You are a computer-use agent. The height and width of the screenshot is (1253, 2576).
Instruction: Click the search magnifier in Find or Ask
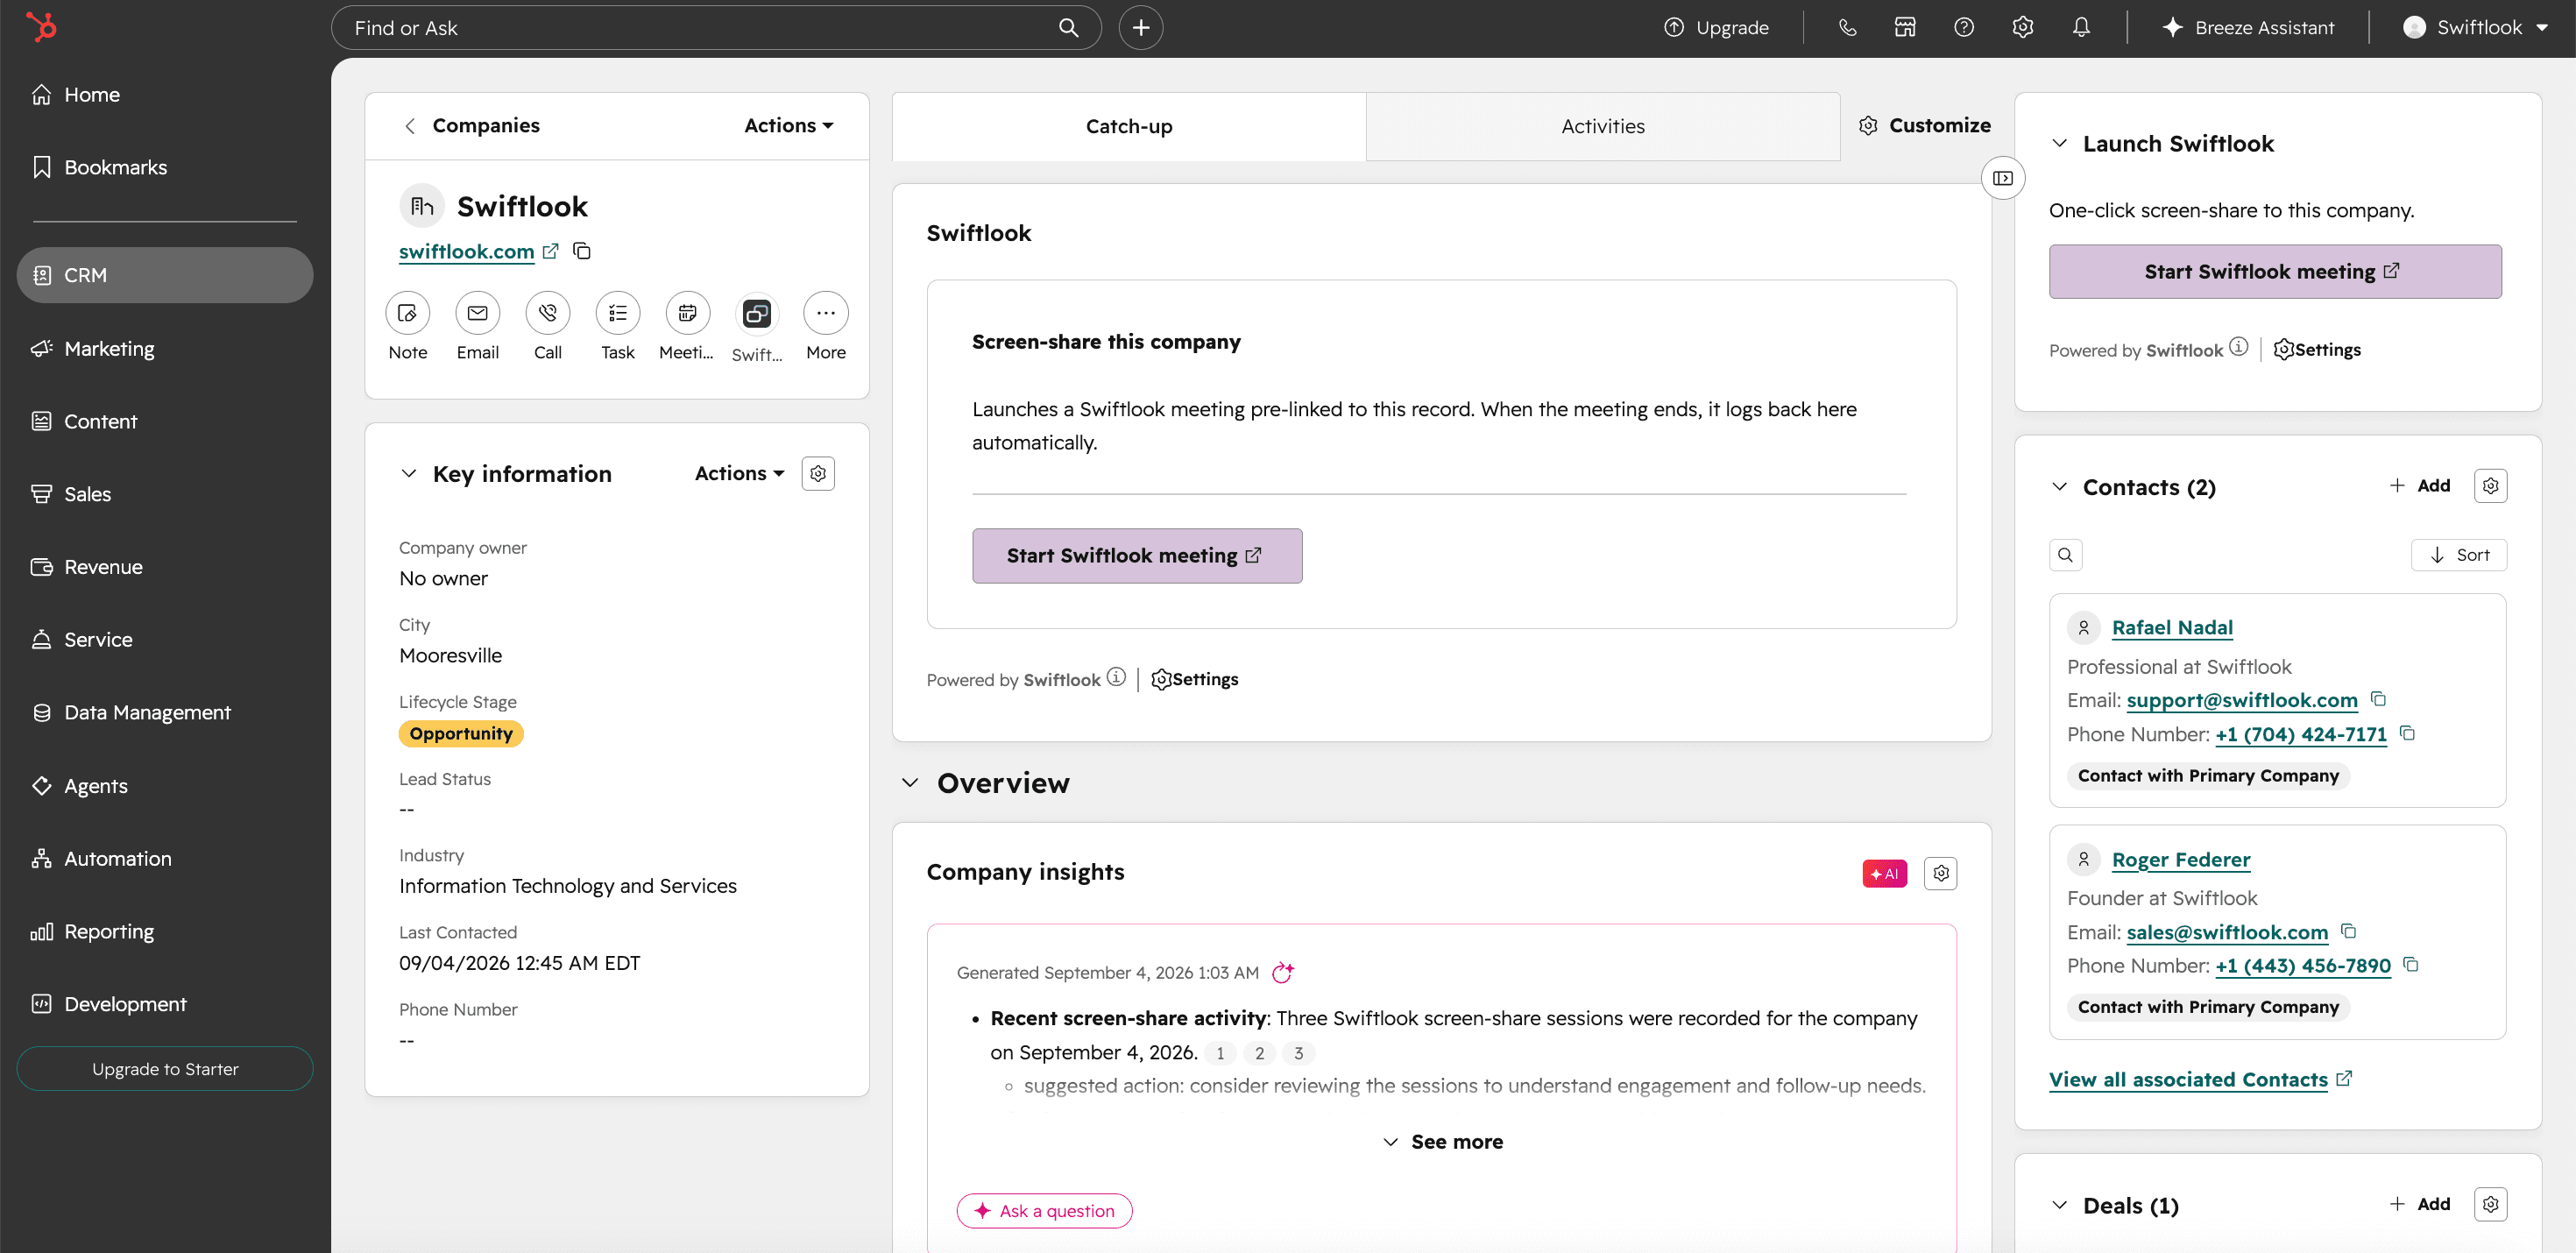point(1068,28)
